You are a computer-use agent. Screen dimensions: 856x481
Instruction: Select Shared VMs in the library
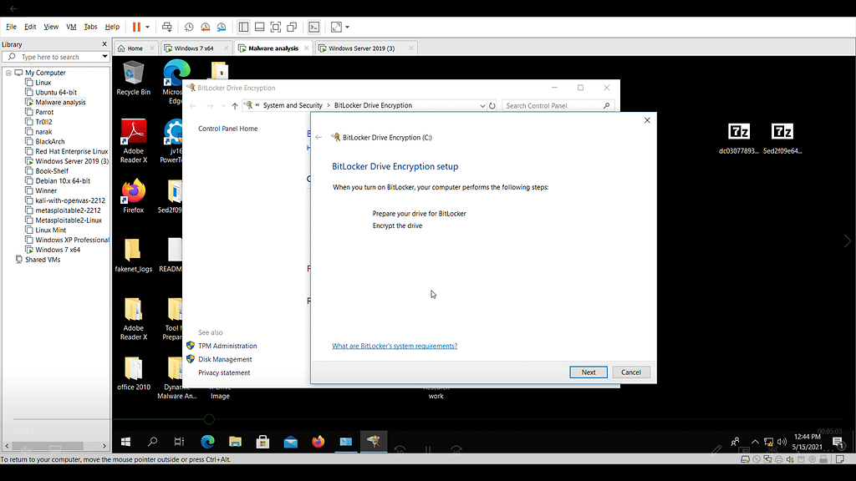[43, 260]
